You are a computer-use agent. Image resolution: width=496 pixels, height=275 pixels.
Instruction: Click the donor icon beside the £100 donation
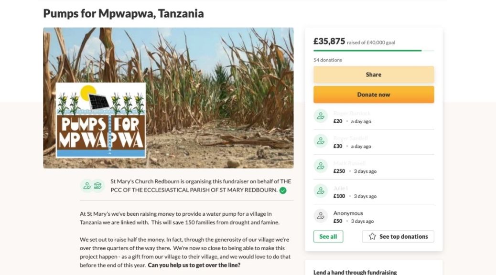320,190
